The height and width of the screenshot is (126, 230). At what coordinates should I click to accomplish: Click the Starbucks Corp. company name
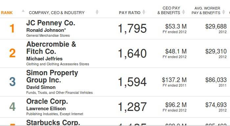click(53, 122)
